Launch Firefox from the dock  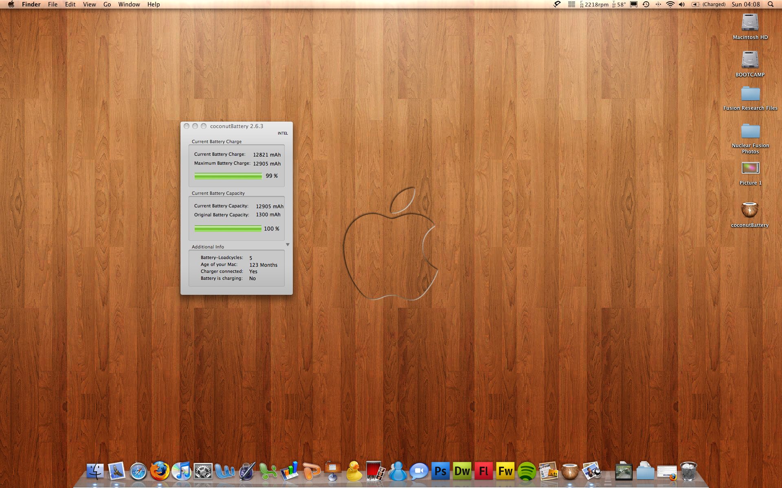(x=160, y=471)
